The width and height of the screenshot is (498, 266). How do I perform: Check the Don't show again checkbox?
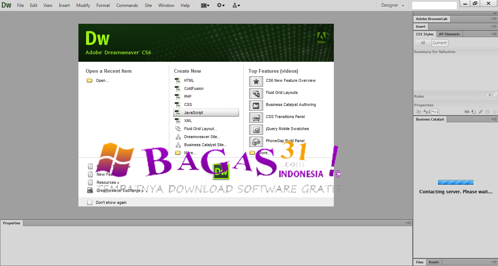[90, 202]
